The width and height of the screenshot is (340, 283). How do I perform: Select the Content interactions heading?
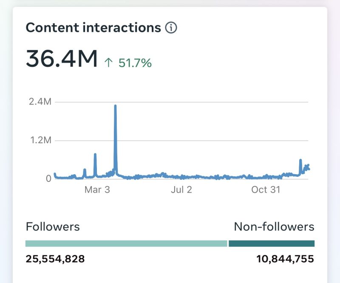pyautogui.click(x=93, y=28)
